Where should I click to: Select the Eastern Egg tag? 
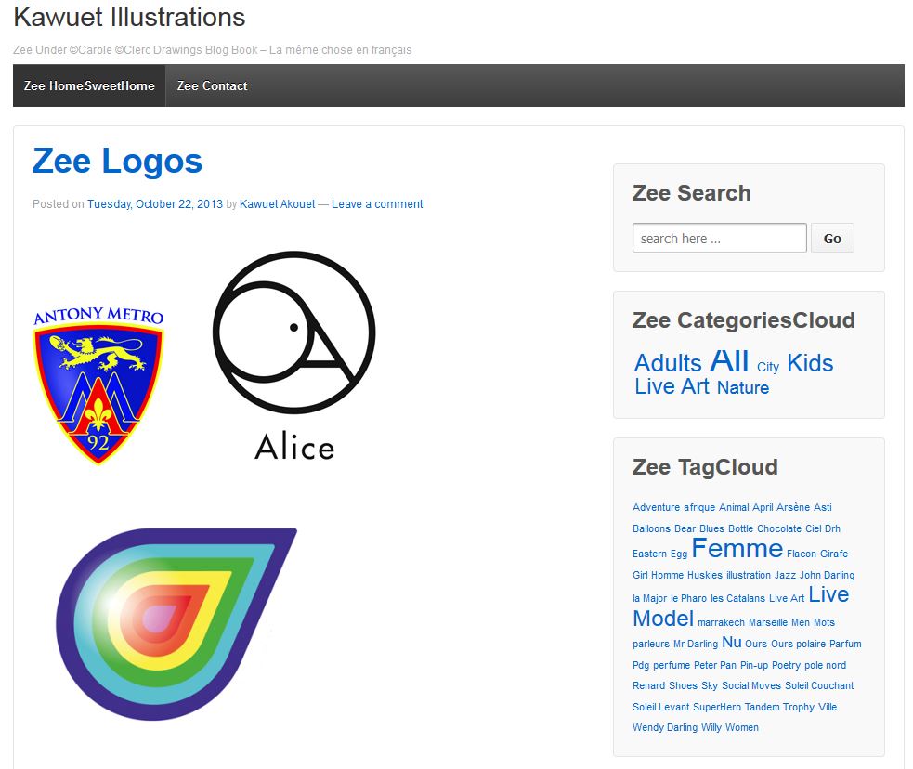click(659, 554)
